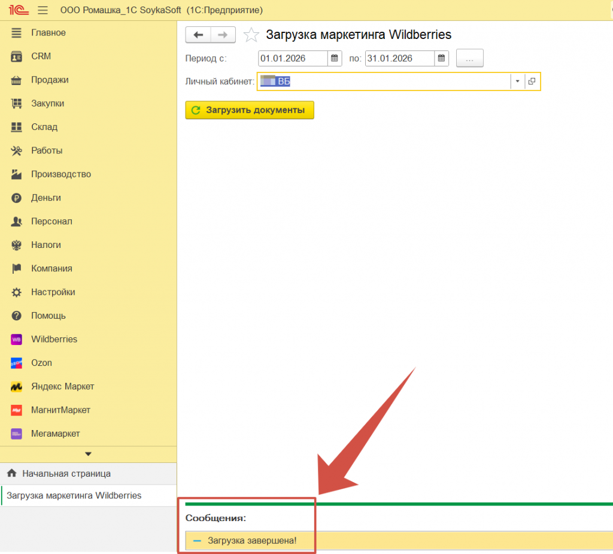Go to the Продажи section
Viewport: 613px width, 554px height.
click(50, 80)
